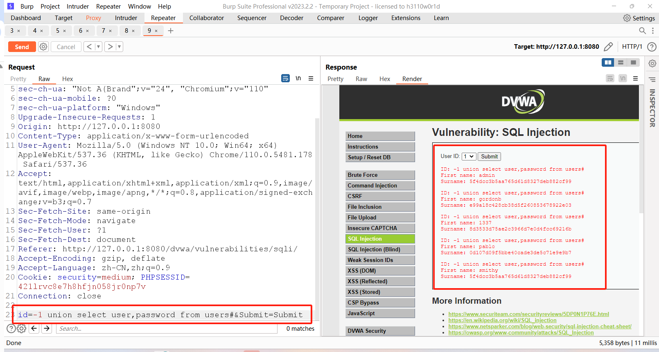Click the Burp Suite logo icon
This screenshot has height=352, width=659.
[x=11, y=6]
